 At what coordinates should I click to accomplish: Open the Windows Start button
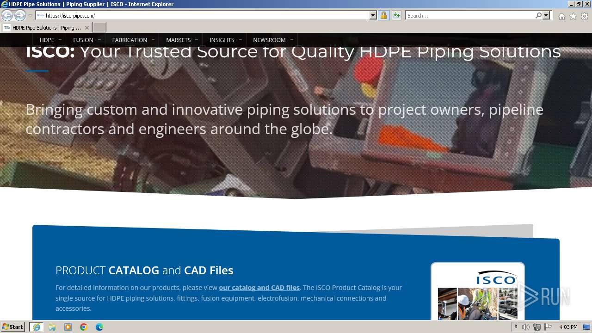click(13, 327)
